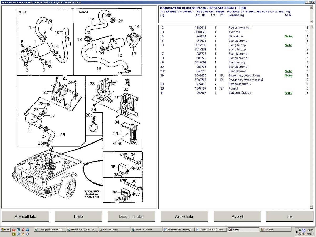Open the Note link for Flänsskruv
316x237 pixels.
coord(288,36)
